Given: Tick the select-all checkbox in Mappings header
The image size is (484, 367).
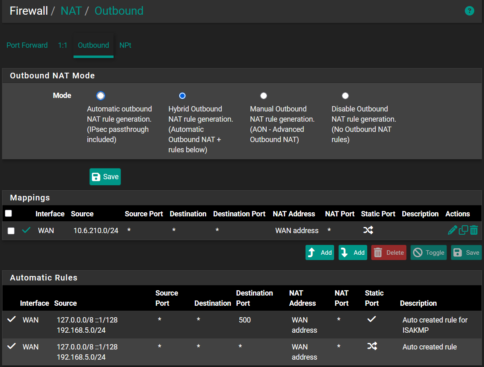Looking at the screenshot, I should coord(9,214).
